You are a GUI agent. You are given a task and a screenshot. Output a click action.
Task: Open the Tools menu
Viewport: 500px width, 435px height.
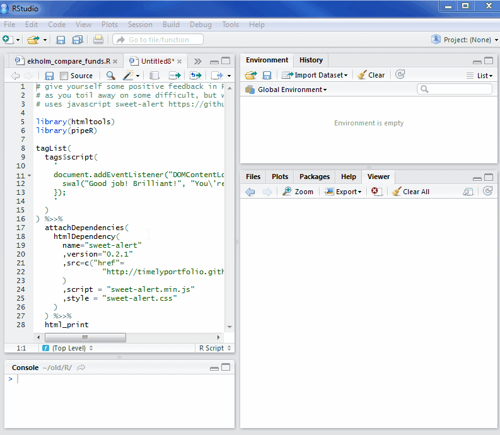tap(230, 25)
